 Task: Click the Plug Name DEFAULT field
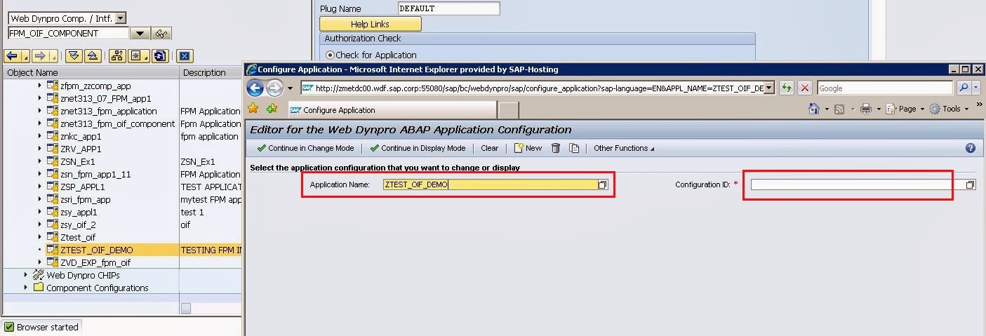pos(448,8)
